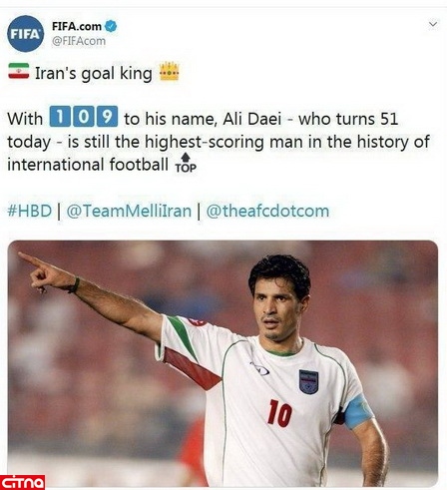Open the @TeamMelliIran mention

[x=129, y=211]
